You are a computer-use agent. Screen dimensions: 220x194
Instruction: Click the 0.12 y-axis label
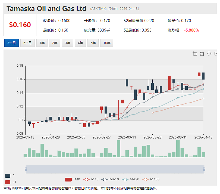click(x=20, y=106)
